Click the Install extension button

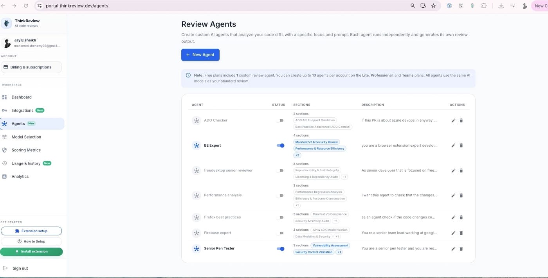[x=31, y=251]
